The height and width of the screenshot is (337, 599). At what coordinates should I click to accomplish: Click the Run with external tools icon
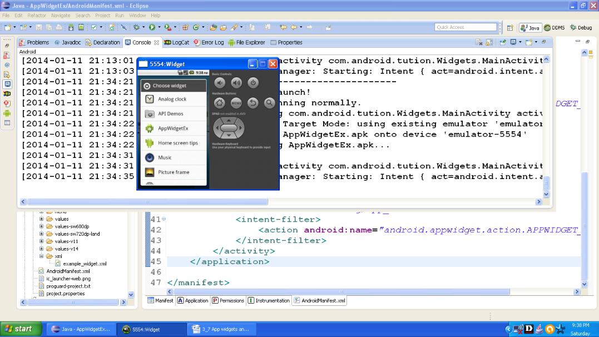point(167,27)
